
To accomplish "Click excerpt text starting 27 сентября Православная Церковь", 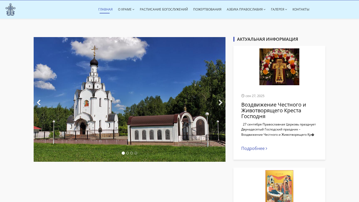I will pos(279,129).
